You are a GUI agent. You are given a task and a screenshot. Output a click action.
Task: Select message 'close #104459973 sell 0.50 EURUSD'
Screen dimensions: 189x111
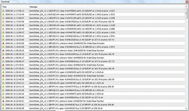72,14
